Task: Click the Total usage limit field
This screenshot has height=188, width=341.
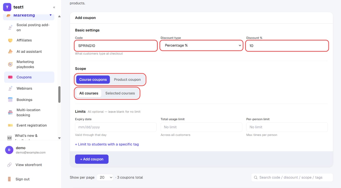Action: [201, 127]
